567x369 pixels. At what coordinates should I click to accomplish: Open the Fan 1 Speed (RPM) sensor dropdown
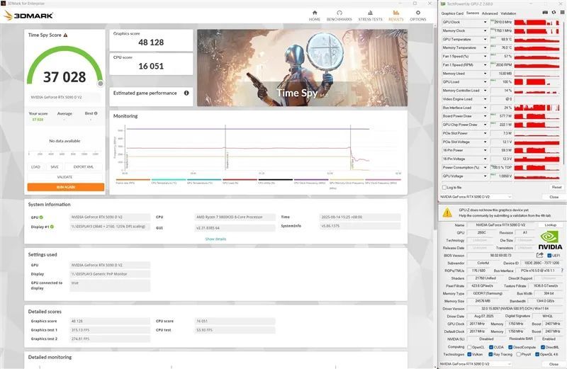[485, 64]
